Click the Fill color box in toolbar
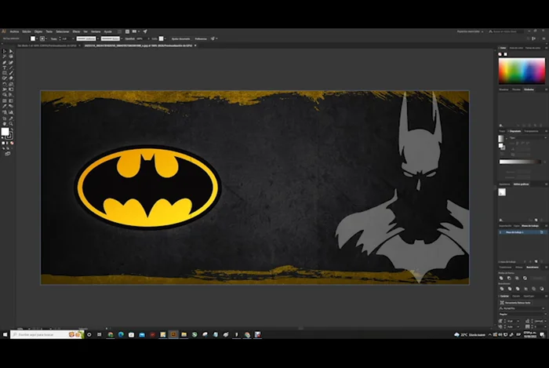This screenshot has height=368, width=549. (5, 132)
